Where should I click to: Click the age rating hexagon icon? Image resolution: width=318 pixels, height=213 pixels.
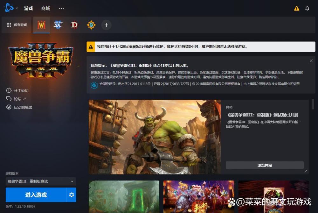tap(94, 85)
